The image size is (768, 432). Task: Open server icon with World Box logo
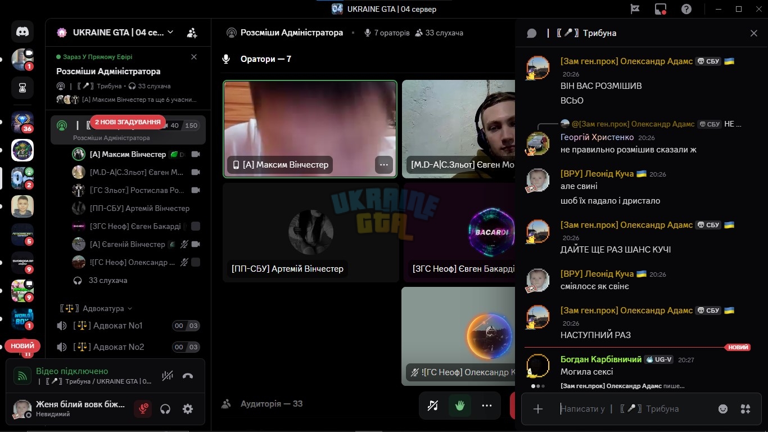[22, 319]
